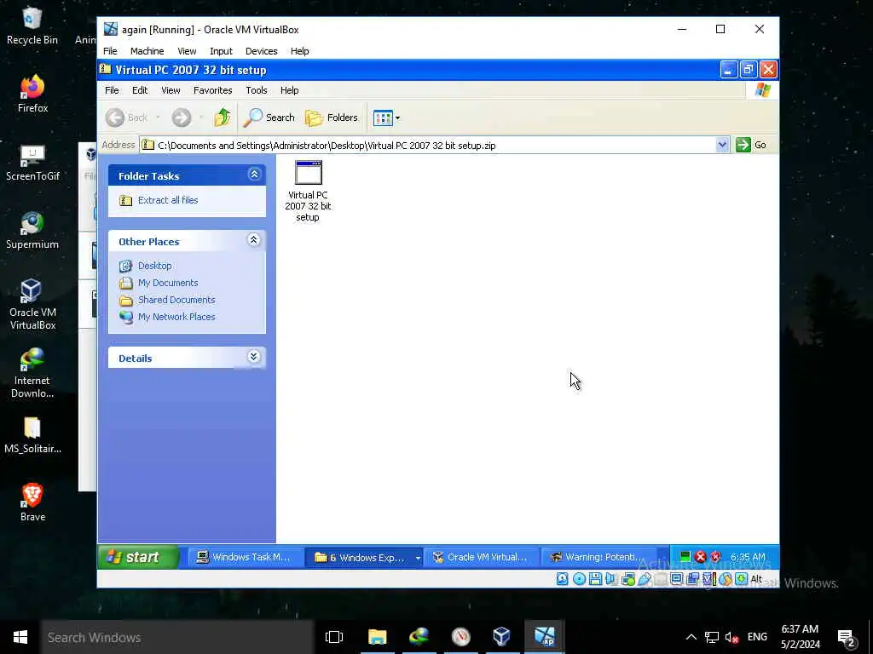This screenshot has height=654, width=873.
Task: Click the keyboard capture green arrow indicator
Action: pyautogui.click(x=741, y=579)
